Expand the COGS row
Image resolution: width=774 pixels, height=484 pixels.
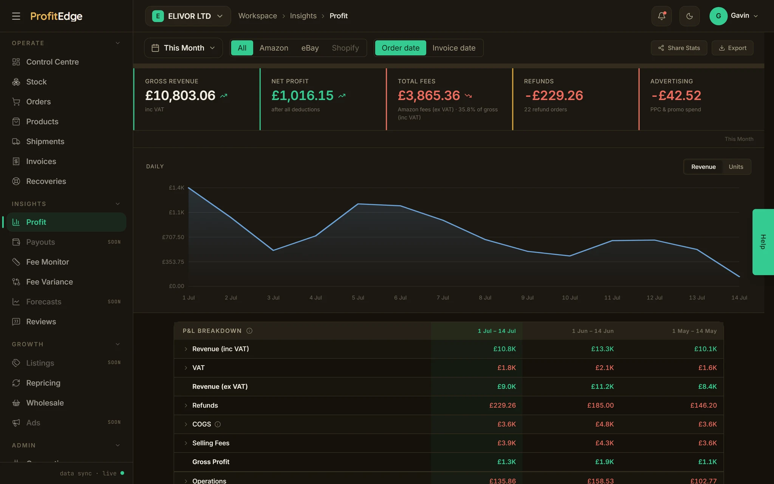tap(186, 424)
